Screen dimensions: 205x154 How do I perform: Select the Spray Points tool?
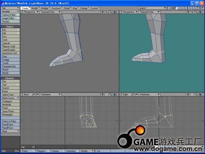[x=10, y=111]
